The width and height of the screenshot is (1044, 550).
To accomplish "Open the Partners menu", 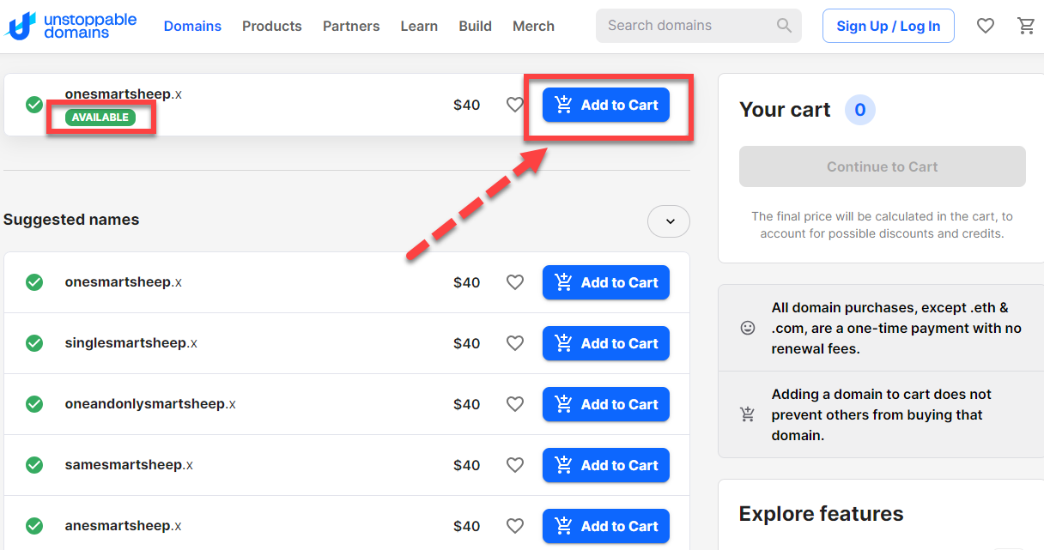I will coord(351,26).
